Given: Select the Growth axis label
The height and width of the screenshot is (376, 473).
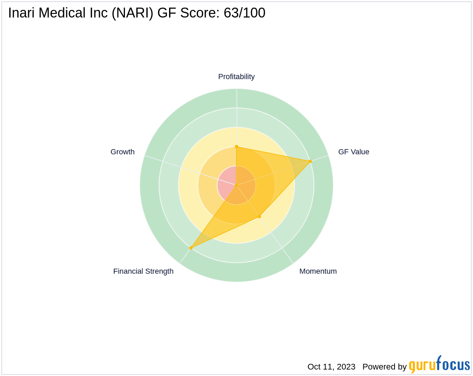Looking at the screenshot, I should click(x=123, y=151).
